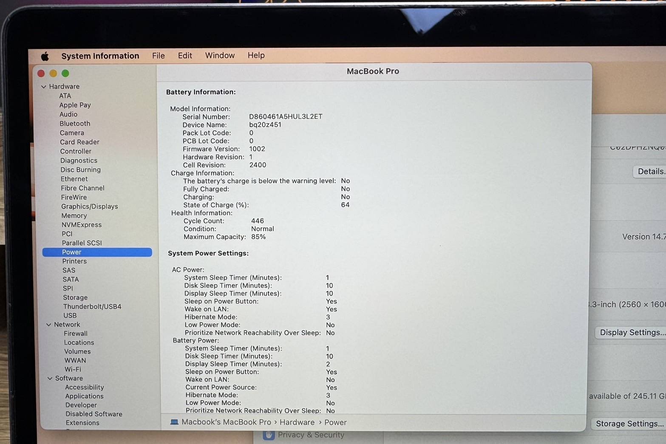
Task: Click the Details button in background window
Action: [650, 171]
